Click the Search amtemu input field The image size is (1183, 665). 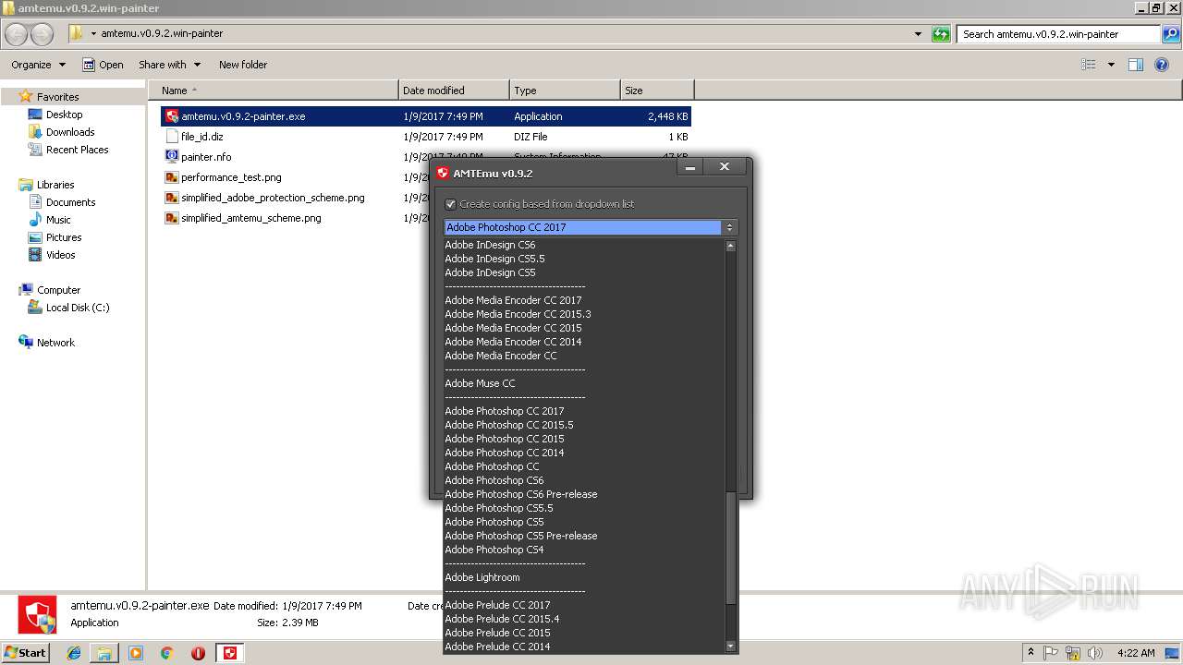point(1058,34)
